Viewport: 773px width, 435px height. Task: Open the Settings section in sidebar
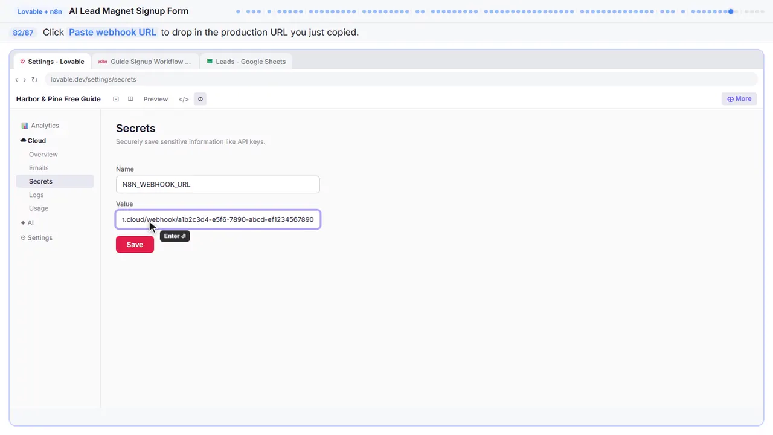[x=37, y=238]
